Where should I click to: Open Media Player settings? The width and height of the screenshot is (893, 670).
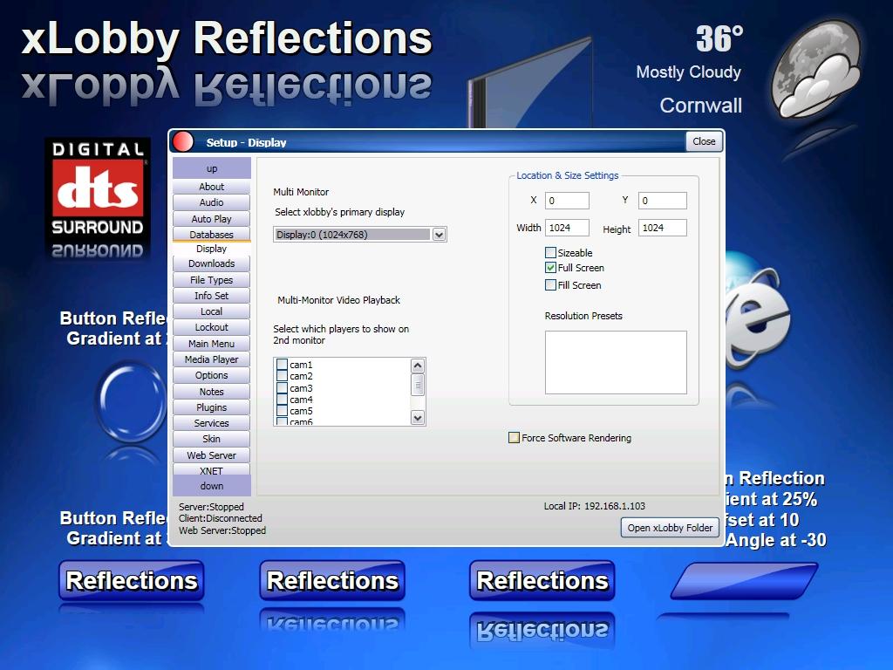point(211,359)
